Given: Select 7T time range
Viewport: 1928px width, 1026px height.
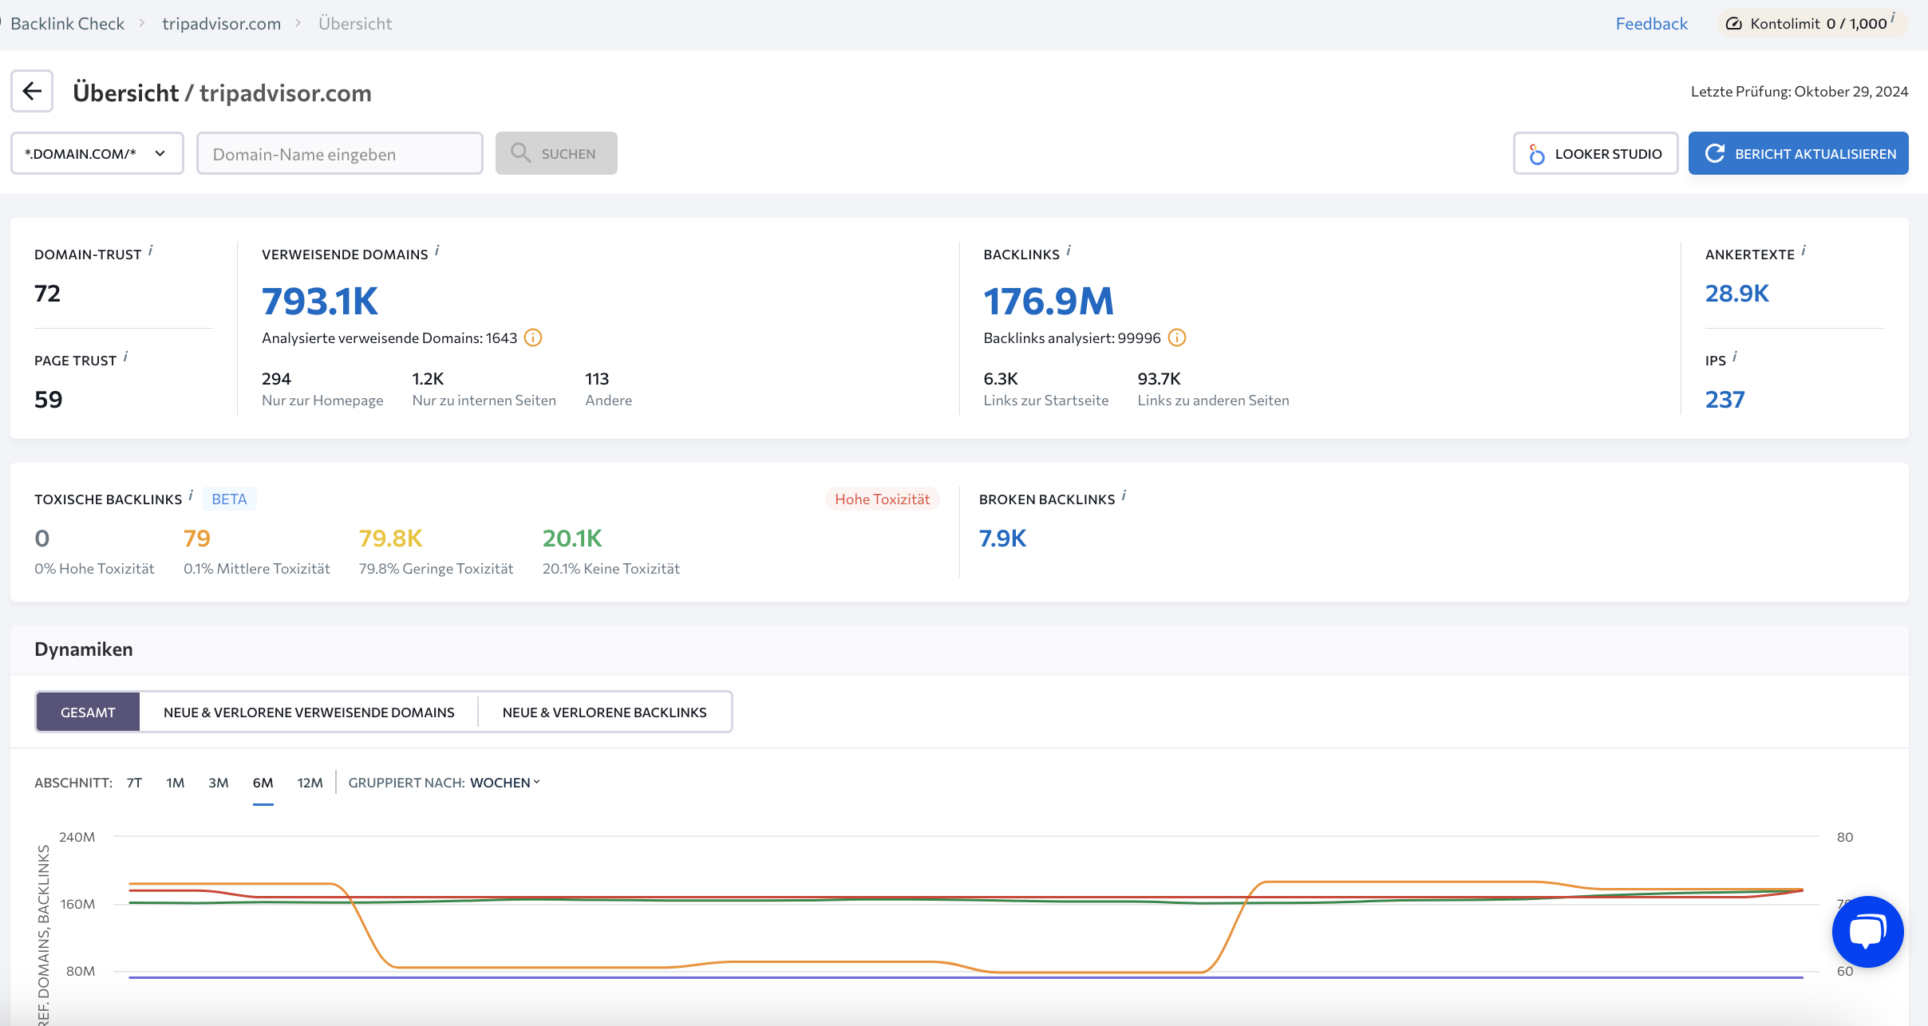Looking at the screenshot, I should pos(134,783).
